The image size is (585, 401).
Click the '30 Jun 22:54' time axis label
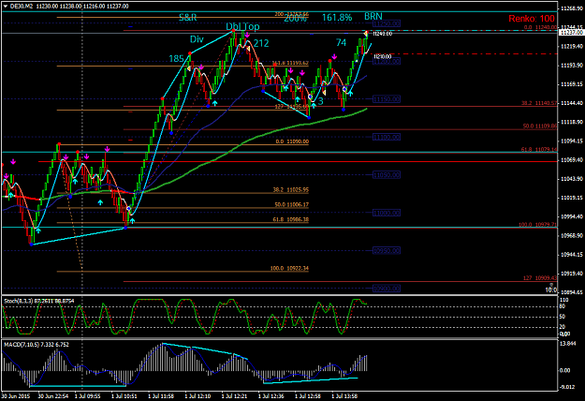pyautogui.click(x=53, y=396)
